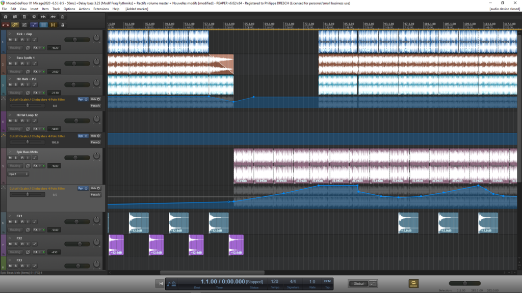Open the Options menu
Image resolution: width=522 pixels, height=293 pixels.
69,9
